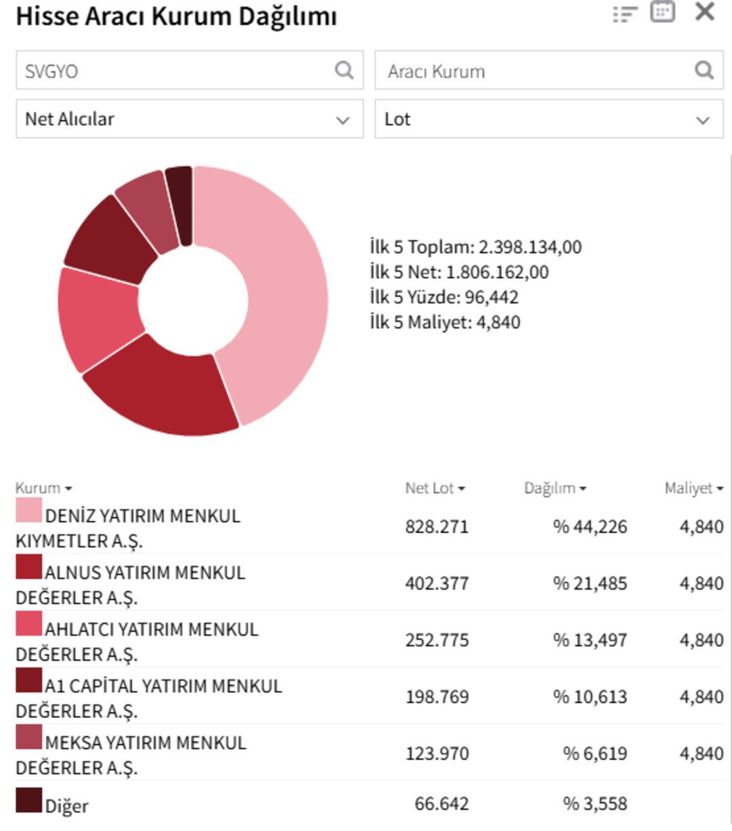Sort table by Maliyet column
Viewport: 732px width, 831px height.
tap(693, 488)
